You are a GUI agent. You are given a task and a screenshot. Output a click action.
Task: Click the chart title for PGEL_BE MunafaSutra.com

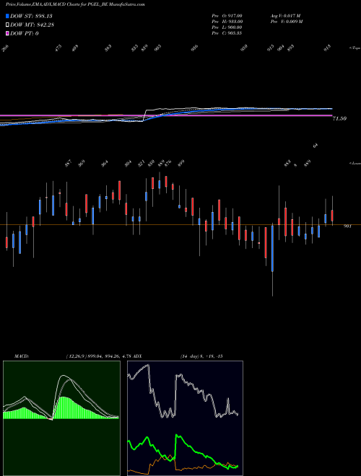coord(74,4)
